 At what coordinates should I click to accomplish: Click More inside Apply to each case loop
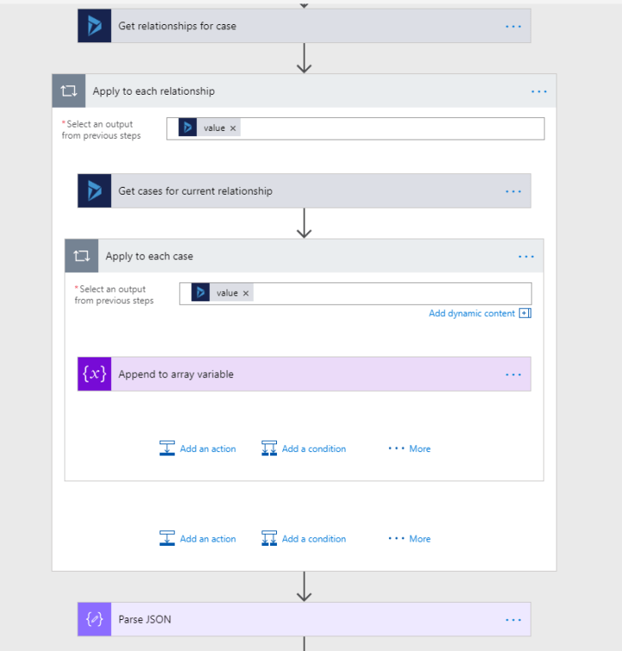pyautogui.click(x=410, y=449)
